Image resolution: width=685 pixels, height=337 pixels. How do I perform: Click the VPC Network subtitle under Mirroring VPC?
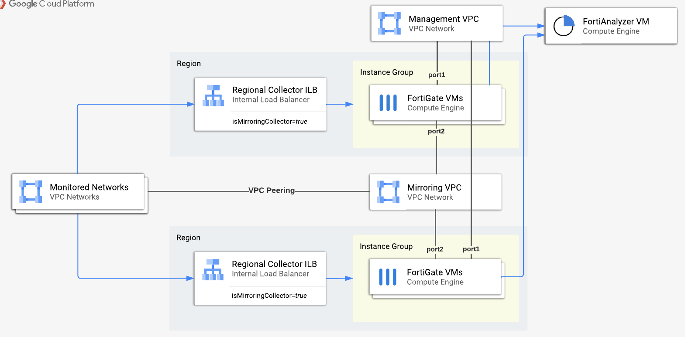click(430, 197)
